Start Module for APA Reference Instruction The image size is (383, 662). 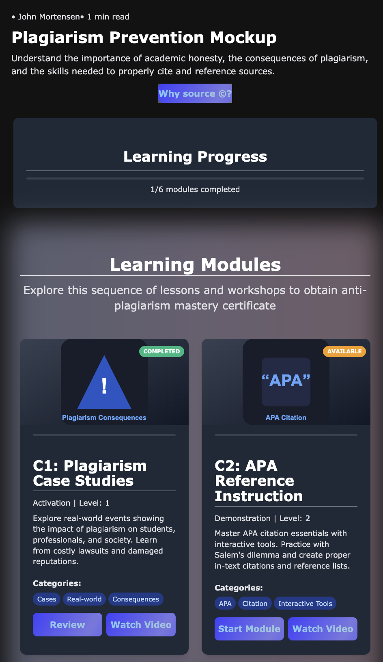[249, 629]
